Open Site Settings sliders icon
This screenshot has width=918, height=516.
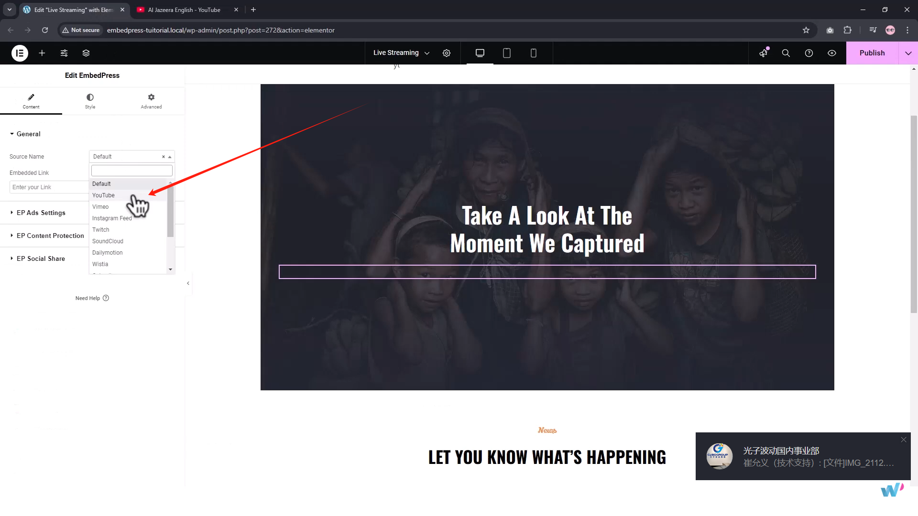coord(64,53)
